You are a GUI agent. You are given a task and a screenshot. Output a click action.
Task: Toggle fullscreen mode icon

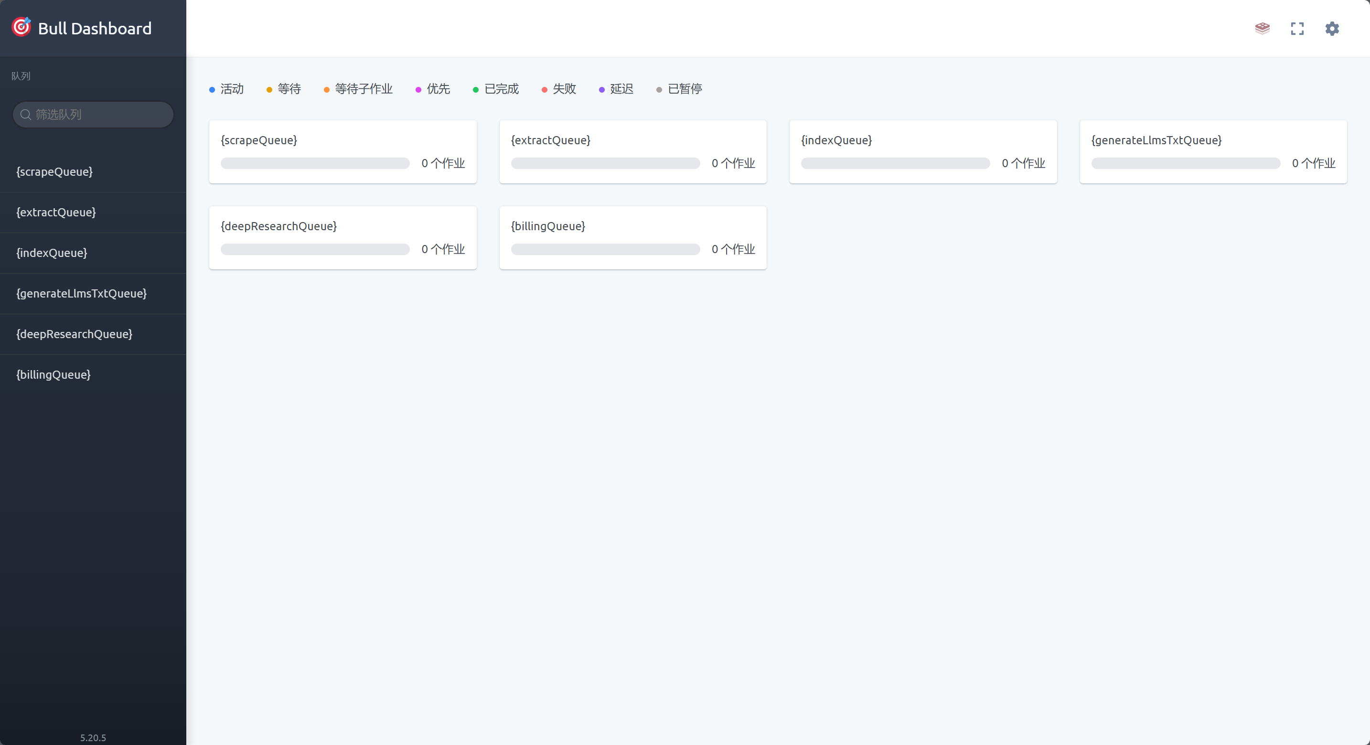[x=1297, y=28]
